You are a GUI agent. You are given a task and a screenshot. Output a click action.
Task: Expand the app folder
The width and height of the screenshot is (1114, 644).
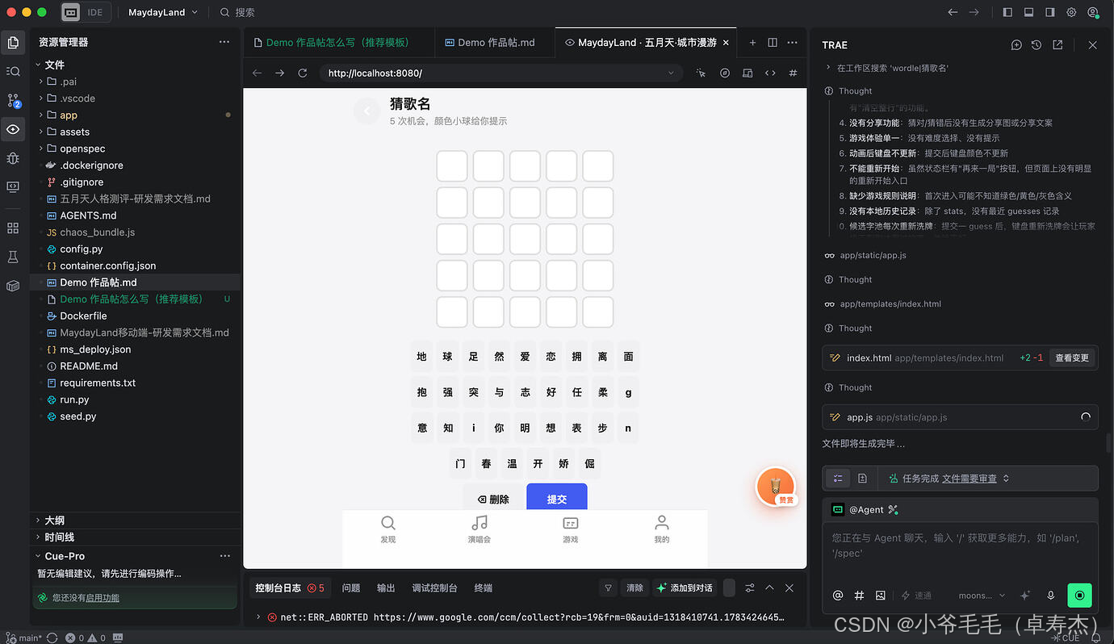point(69,115)
